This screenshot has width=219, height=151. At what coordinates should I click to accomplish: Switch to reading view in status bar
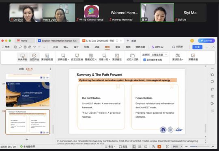tap(146, 147)
